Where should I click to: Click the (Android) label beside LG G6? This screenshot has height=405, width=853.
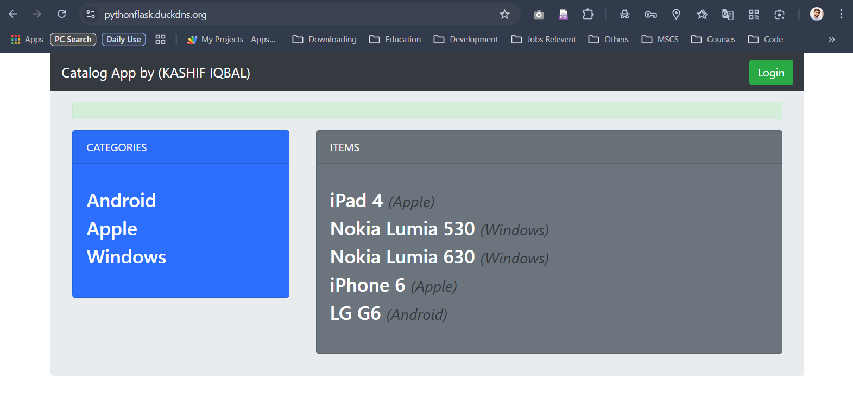pyautogui.click(x=417, y=314)
